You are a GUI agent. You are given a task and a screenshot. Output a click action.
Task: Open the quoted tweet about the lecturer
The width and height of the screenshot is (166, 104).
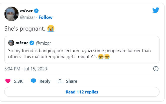coord(82,54)
